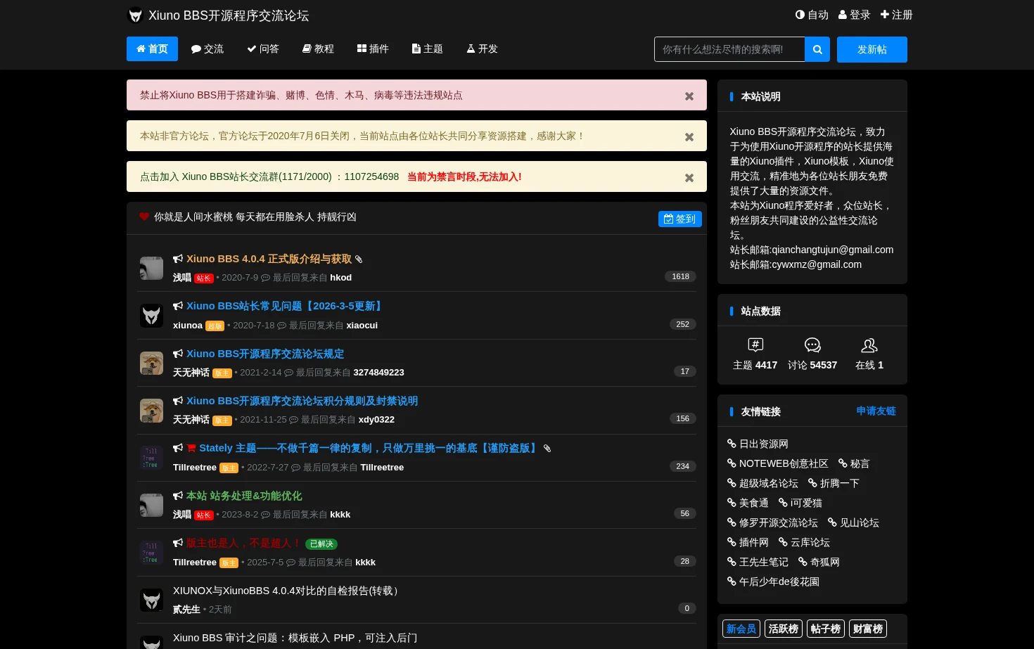Screen dimensions: 1034x649
Task: Click 贰先生 avatar thumbnail
Action: [x=151, y=600]
